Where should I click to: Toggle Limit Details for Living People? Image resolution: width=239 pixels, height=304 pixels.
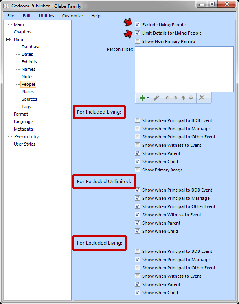coord(138,33)
